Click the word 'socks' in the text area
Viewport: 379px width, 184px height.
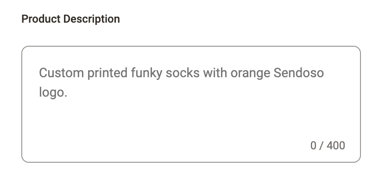(x=183, y=73)
